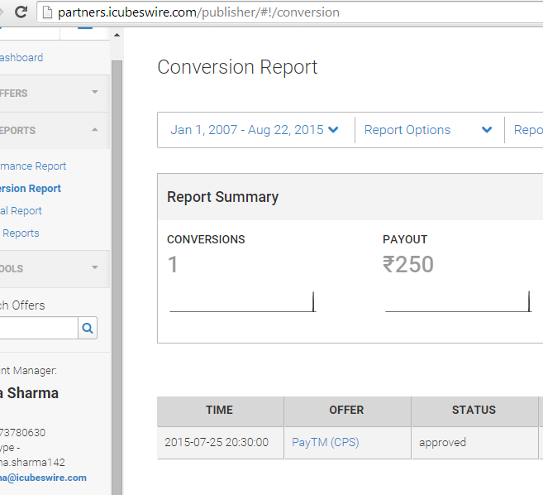Open the Performance Report page
Screen dimensions: 543x495
click(33, 166)
